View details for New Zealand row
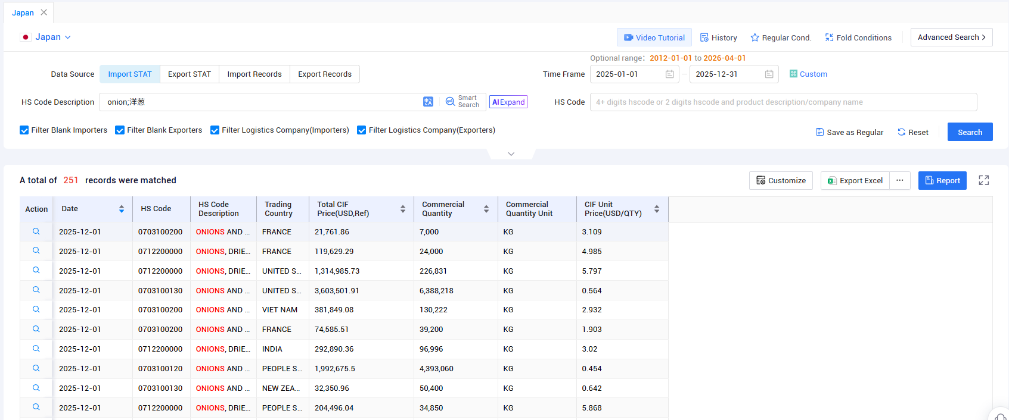This screenshot has width=1009, height=420. coord(36,388)
